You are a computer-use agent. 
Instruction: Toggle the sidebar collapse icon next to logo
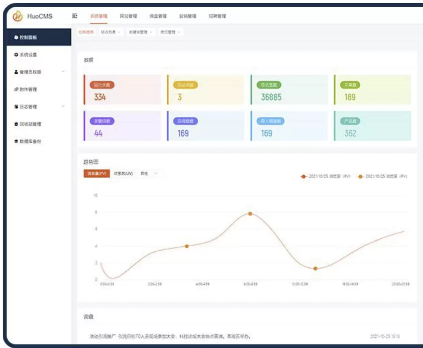75,16
